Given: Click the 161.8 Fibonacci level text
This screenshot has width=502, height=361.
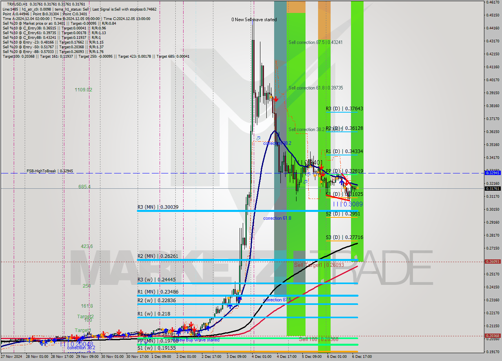Looking at the screenshot, I should (x=87, y=306).
